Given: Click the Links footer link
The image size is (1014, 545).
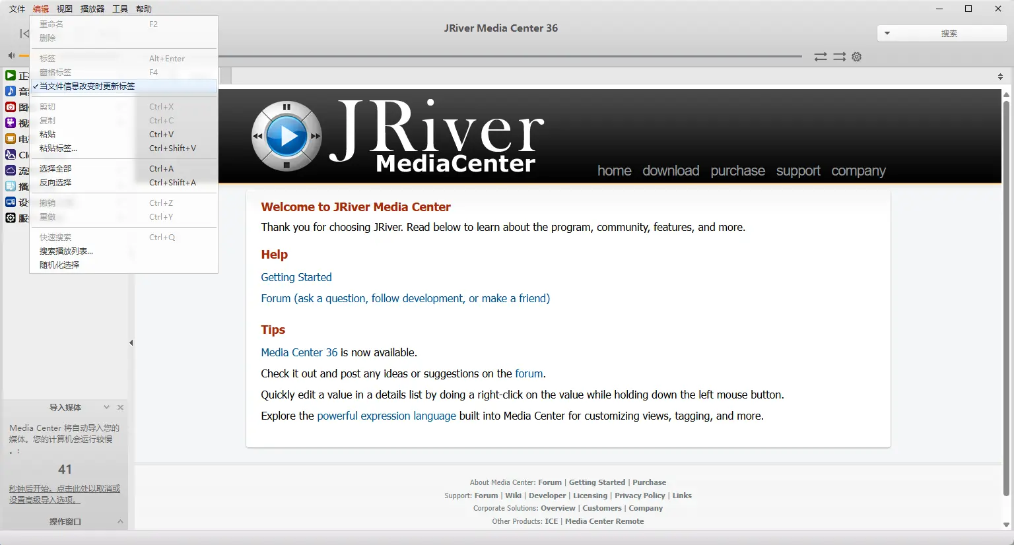Looking at the screenshot, I should tap(682, 496).
